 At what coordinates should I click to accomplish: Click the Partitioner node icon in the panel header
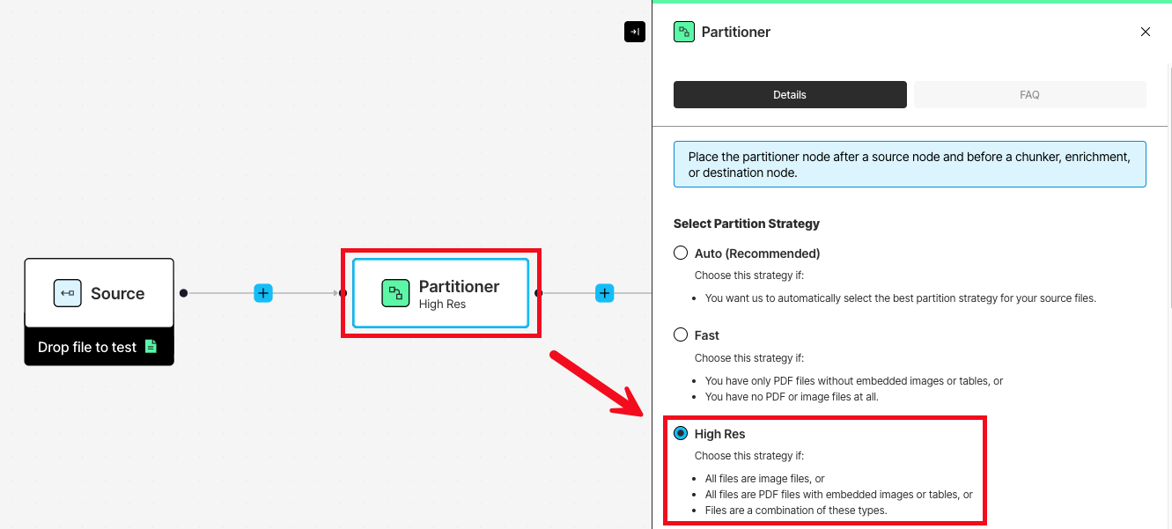click(684, 31)
